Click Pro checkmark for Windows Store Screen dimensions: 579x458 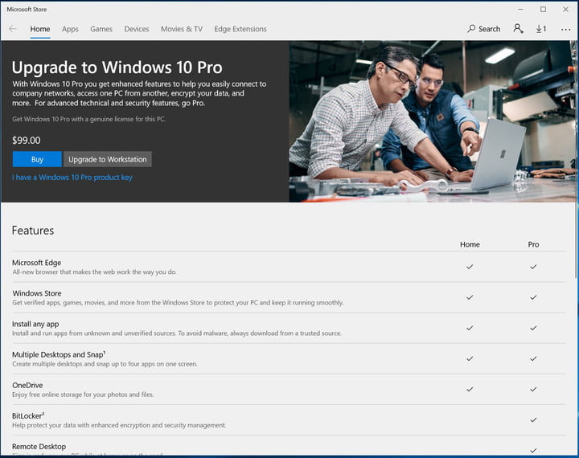(533, 297)
